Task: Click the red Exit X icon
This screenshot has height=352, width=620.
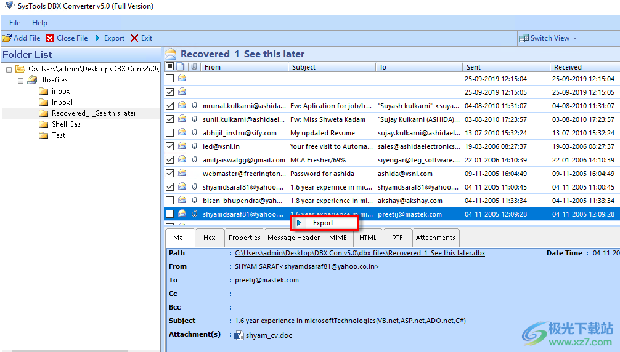Action: pyautogui.click(x=134, y=38)
